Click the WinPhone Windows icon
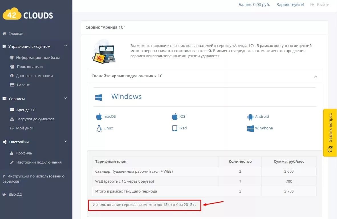Screen dimensions: 337x219 tap(250, 129)
